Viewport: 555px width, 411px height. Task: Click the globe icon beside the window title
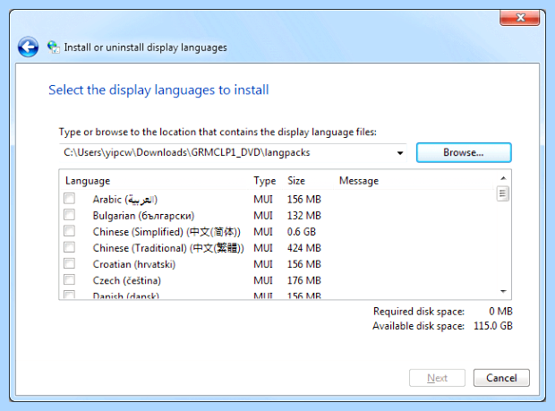click(x=54, y=47)
